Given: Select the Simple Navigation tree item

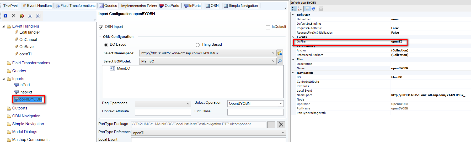Looking at the screenshot, I should (28, 124).
